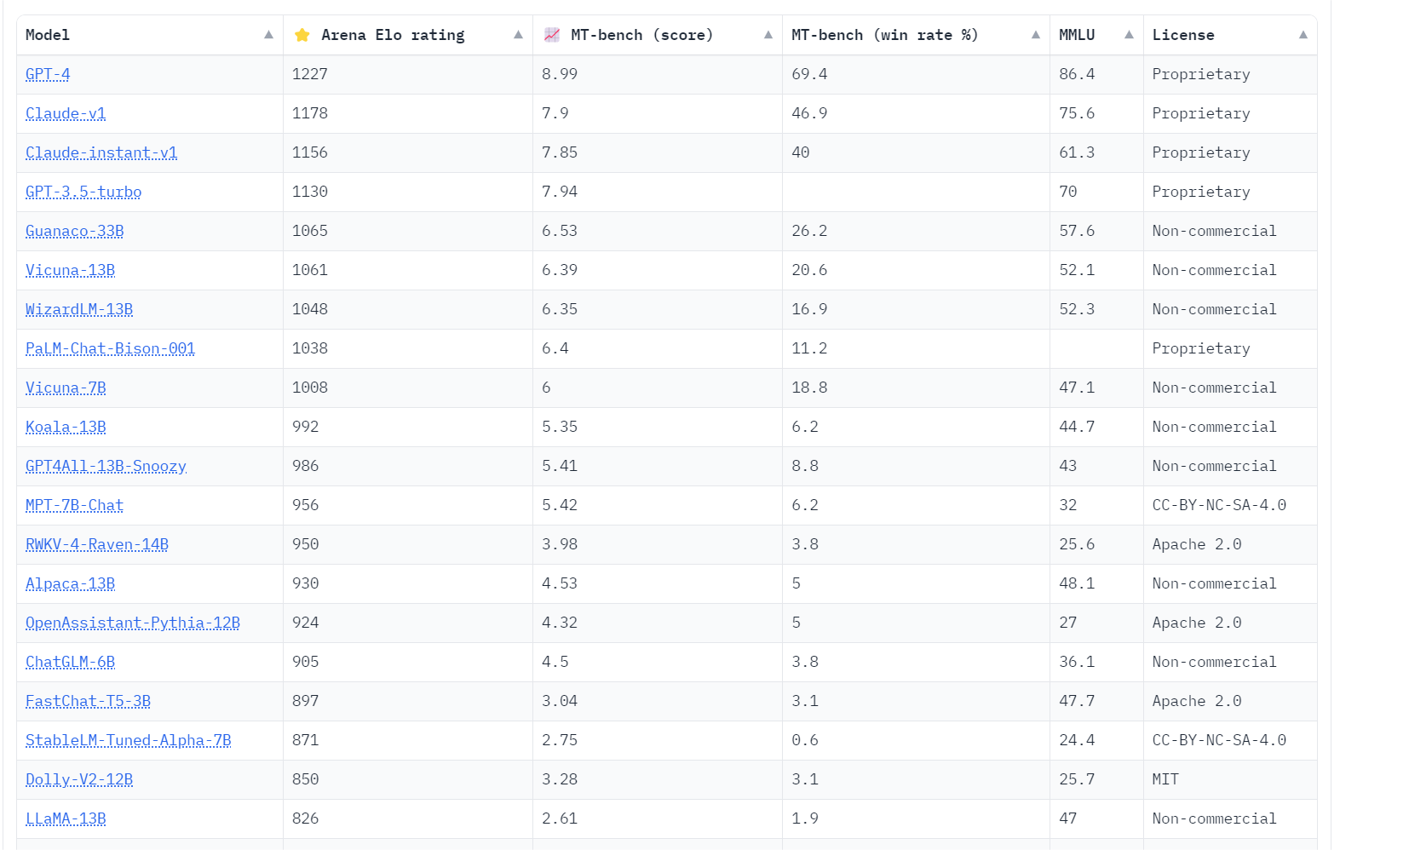Select Vicuna-13B's win rate 20.6
The width and height of the screenshot is (1409, 850).
809,270
